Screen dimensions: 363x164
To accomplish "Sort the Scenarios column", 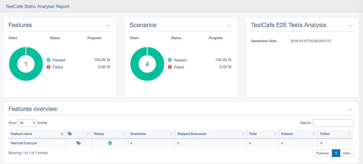I will (151, 134).
